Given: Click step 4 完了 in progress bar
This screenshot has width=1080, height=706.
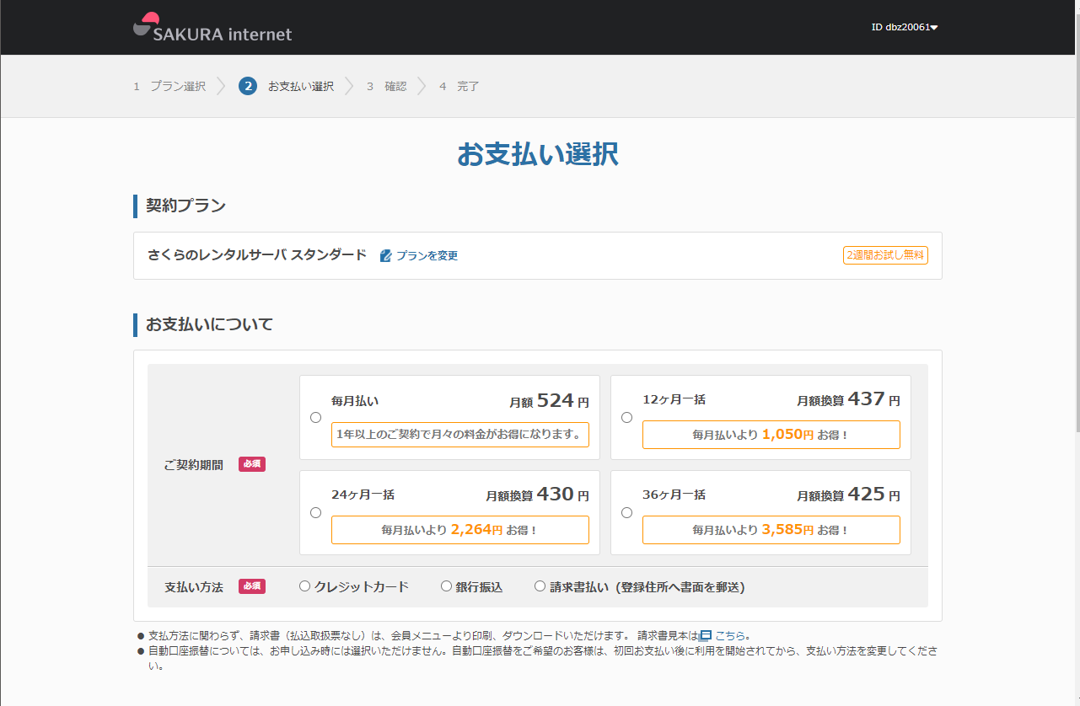Looking at the screenshot, I should (x=459, y=86).
